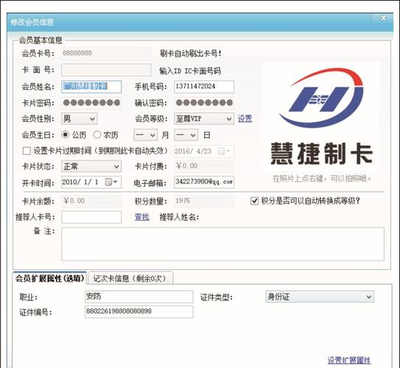The height and width of the screenshot is (368, 400).
Task: Click the 设置 link beside 会员等级
Action: 245,118
